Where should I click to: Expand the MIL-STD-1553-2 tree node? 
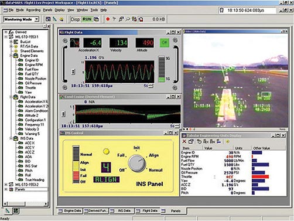6,185
